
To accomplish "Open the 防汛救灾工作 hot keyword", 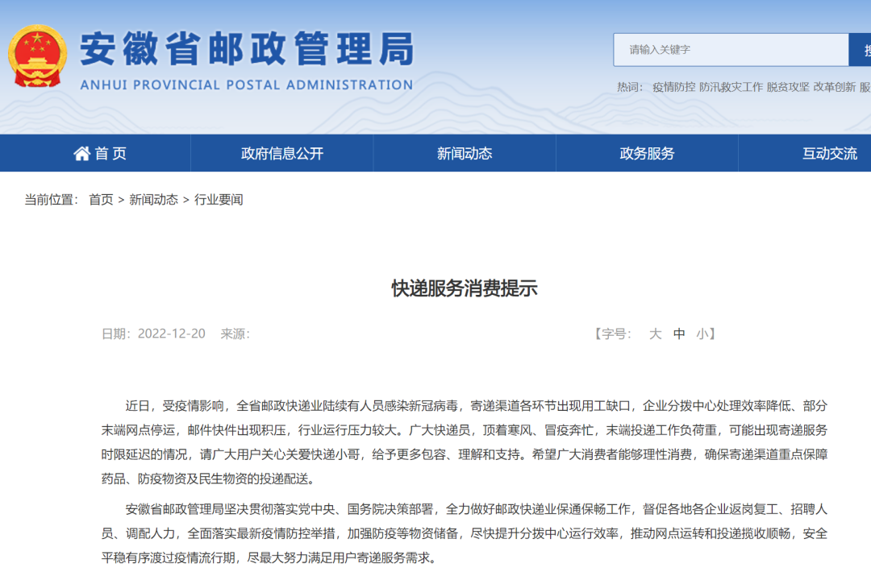I will pyautogui.click(x=731, y=87).
